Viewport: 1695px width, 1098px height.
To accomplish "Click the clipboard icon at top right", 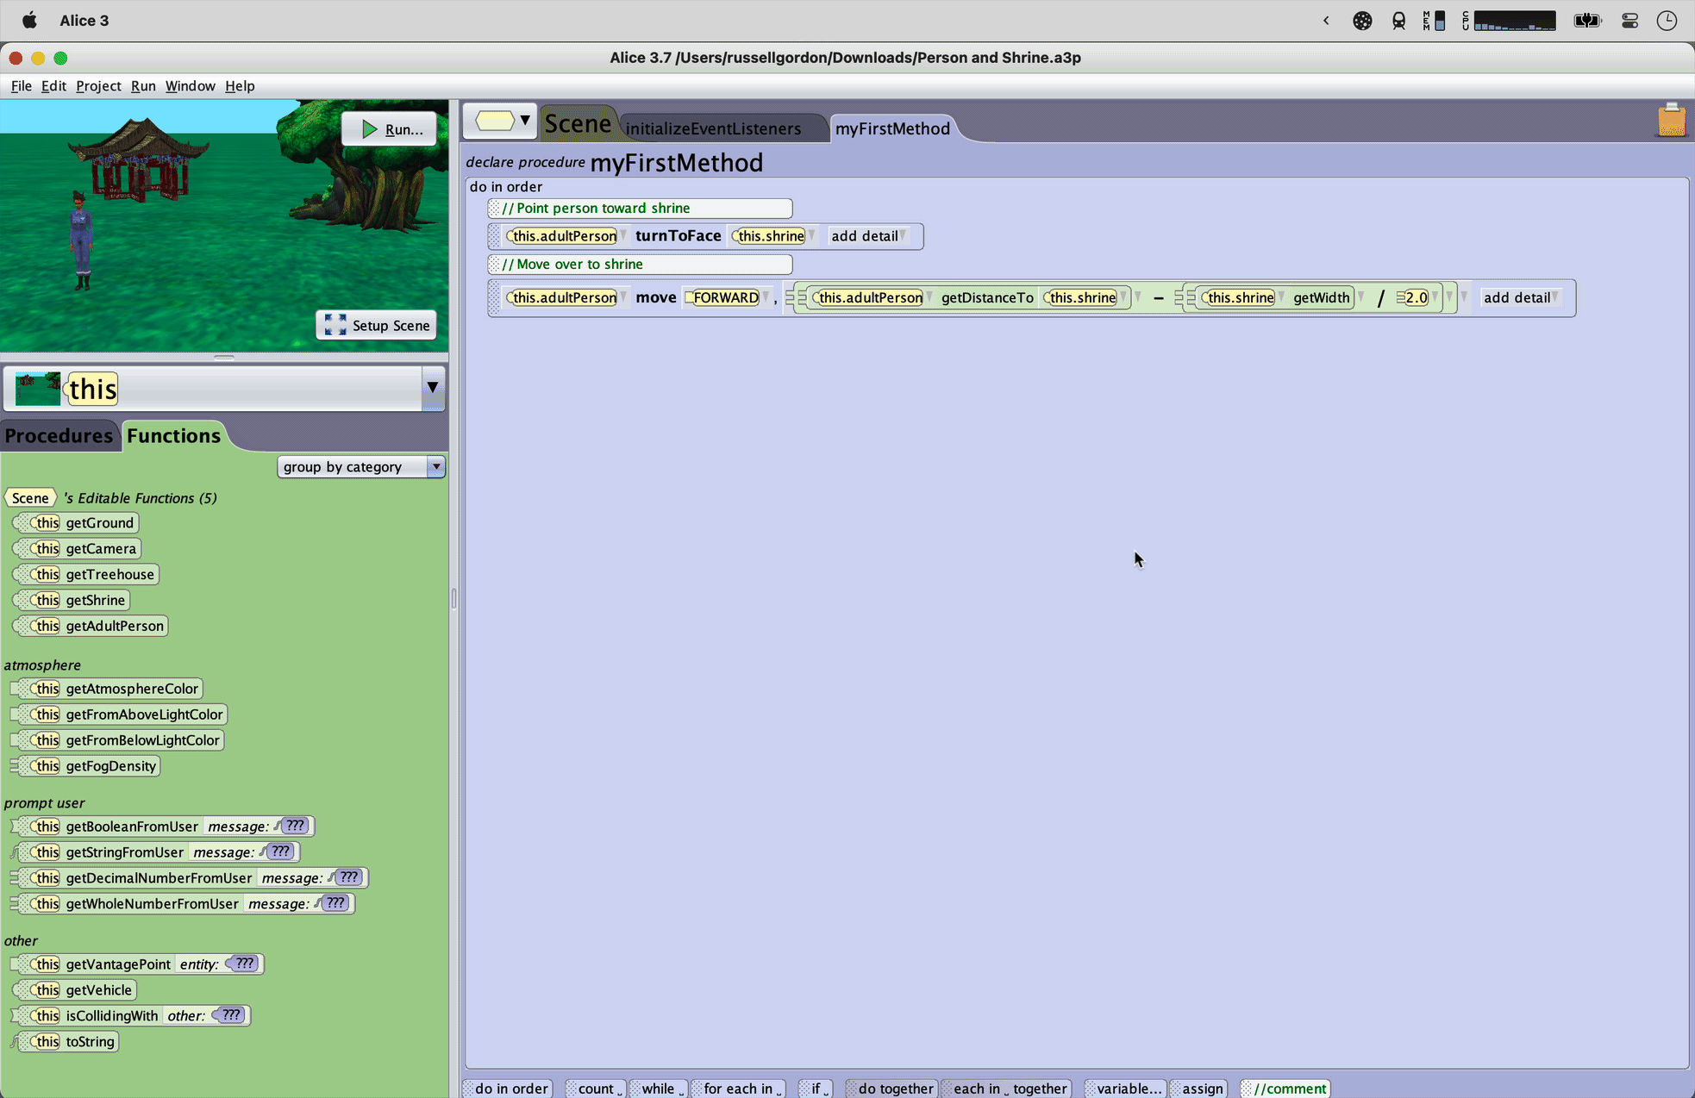I will 1671,121.
